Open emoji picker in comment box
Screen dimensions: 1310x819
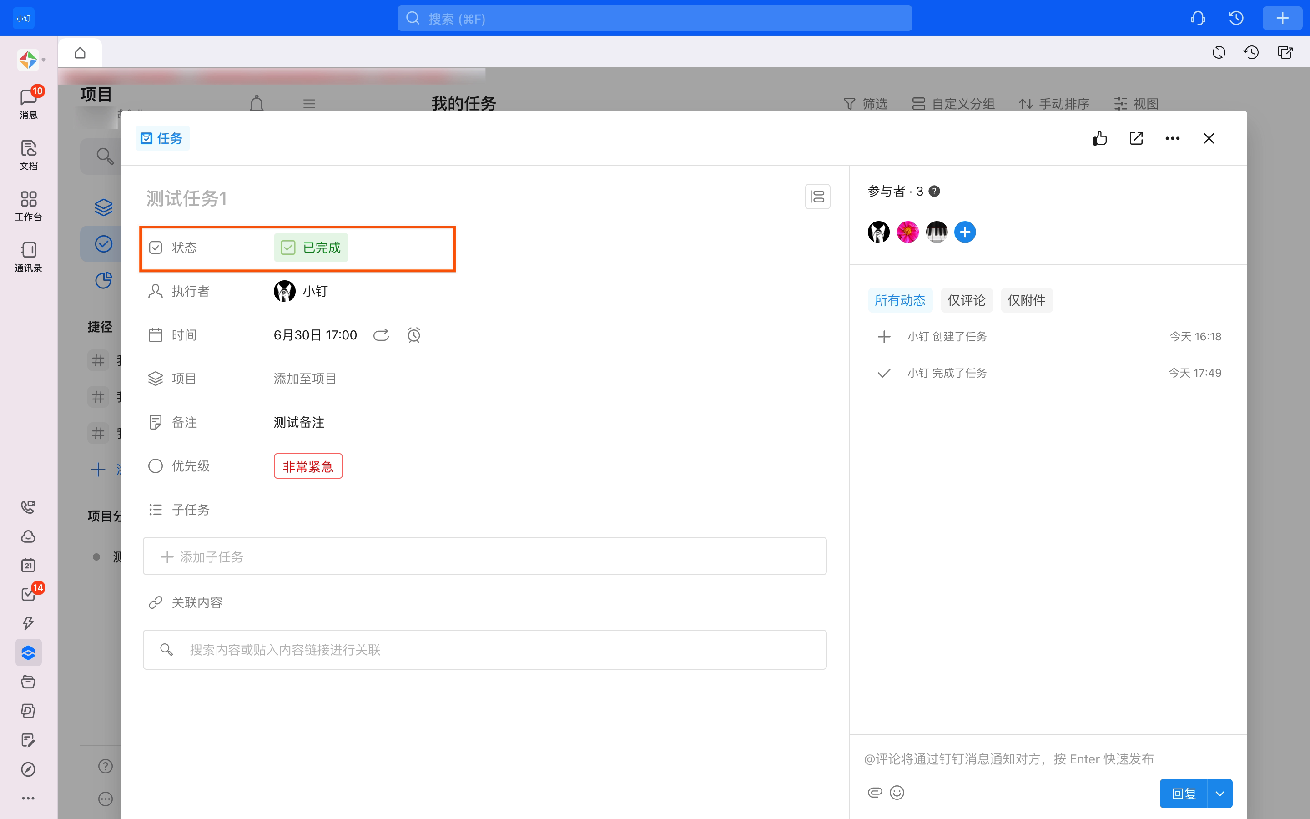[x=897, y=793]
